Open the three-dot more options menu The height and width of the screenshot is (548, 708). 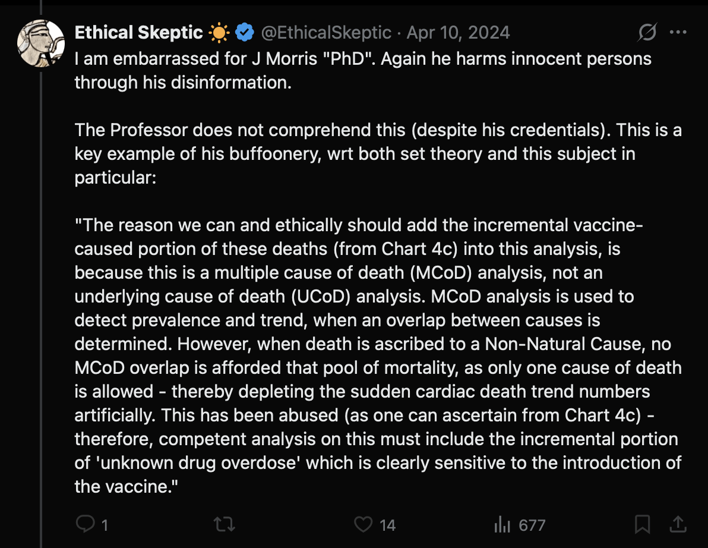click(x=678, y=33)
